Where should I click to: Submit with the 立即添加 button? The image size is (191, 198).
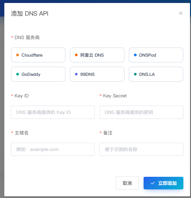tap(163, 183)
